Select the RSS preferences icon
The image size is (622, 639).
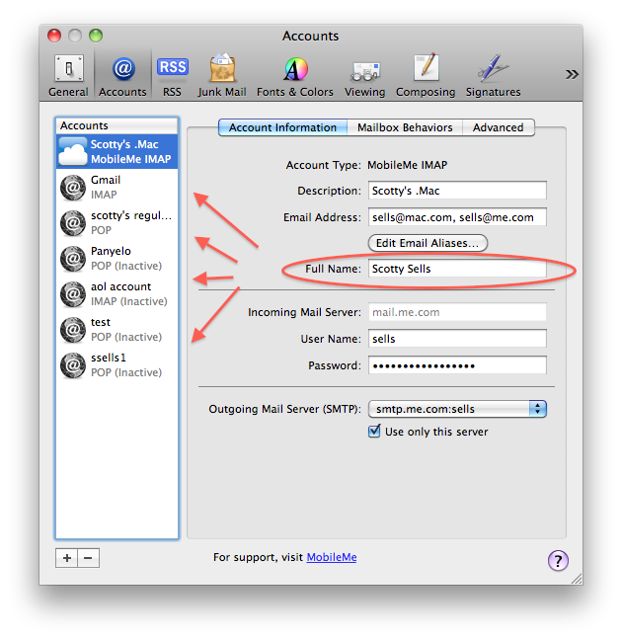tap(172, 75)
